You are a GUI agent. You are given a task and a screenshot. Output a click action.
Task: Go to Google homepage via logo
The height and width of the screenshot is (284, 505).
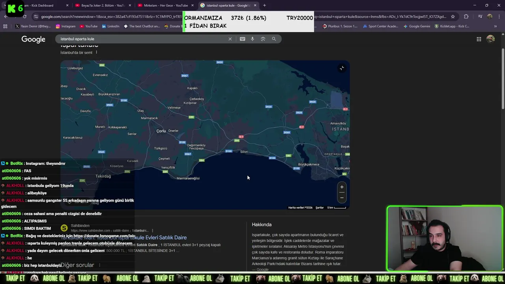coord(34,39)
